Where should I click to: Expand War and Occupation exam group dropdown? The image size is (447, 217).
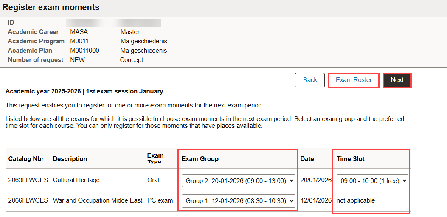[x=238, y=201]
